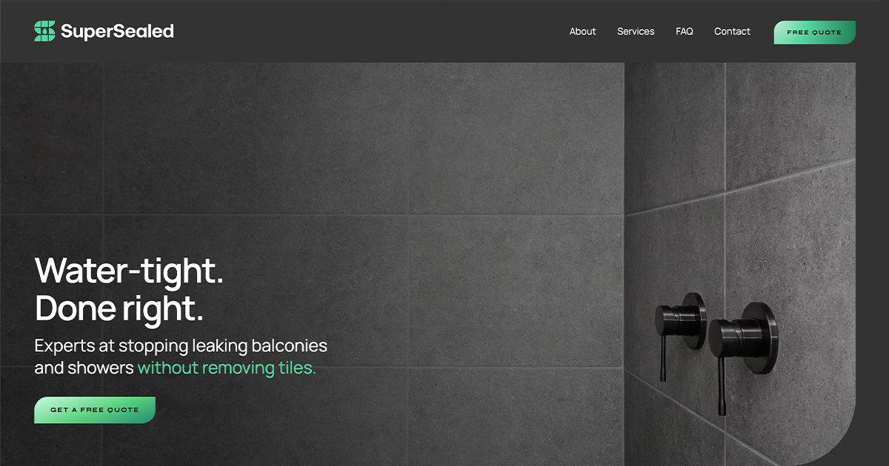Go to Services in the navigation
The height and width of the screenshot is (466, 889).
pyautogui.click(x=636, y=31)
